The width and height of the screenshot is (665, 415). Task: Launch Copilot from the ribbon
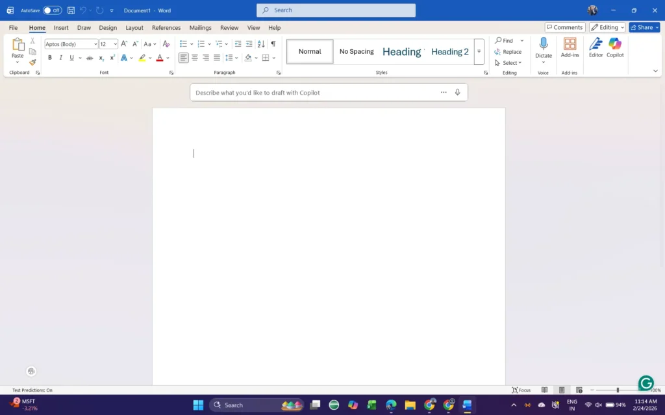(615, 47)
